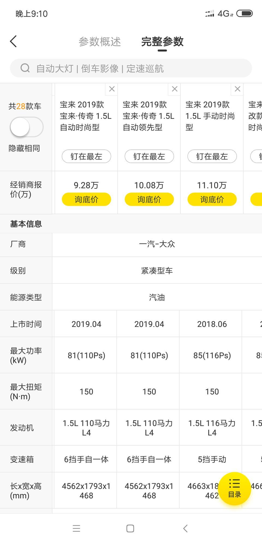
Task: Tap the 变速箱 row label
Action: 22,459
